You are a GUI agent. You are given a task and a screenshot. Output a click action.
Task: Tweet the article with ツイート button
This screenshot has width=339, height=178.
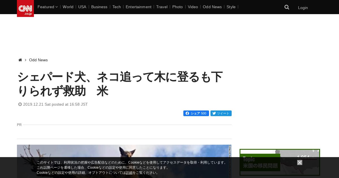pos(221,113)
